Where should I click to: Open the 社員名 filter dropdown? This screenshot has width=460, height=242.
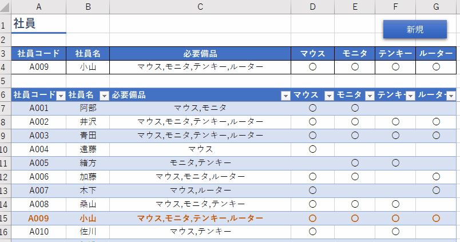click(104, 96)
